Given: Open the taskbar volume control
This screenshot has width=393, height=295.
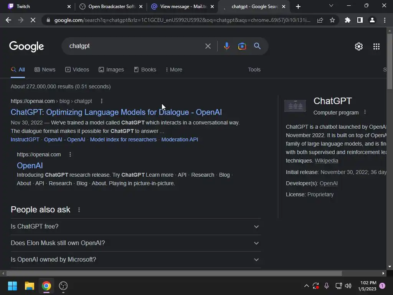Looking at the screenshot, I should (x=348, y=286).
